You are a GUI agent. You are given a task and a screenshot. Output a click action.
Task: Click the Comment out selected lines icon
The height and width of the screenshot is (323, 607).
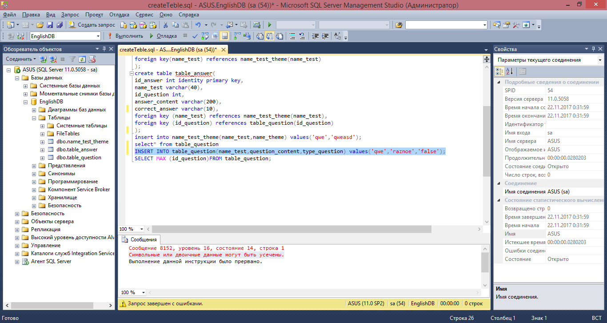coord(292,36)
